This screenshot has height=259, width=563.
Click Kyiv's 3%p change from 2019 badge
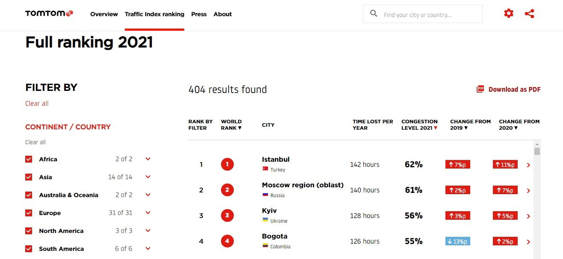pyautogui.click(x=458, y=215)
